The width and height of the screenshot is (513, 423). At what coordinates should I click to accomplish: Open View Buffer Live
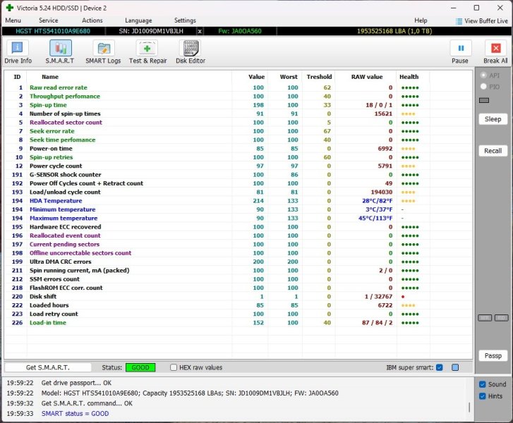(x=482, y=21)
